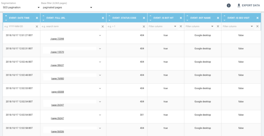Open the /page-38637 URL link
Image resolution: width=264 pixels, height=136 pixels.
coord(57,65)
